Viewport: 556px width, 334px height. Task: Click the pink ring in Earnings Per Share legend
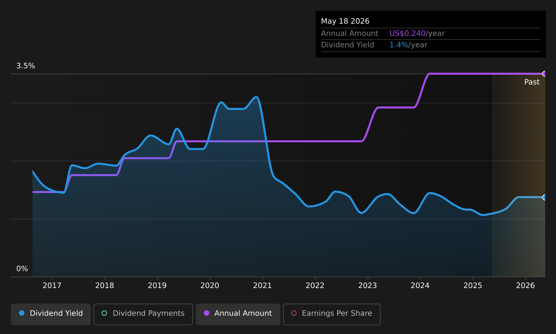(294, 313)
